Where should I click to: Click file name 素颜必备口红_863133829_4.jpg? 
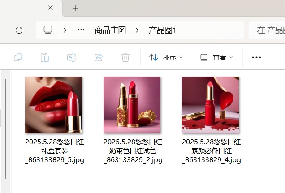coord(212,151)
